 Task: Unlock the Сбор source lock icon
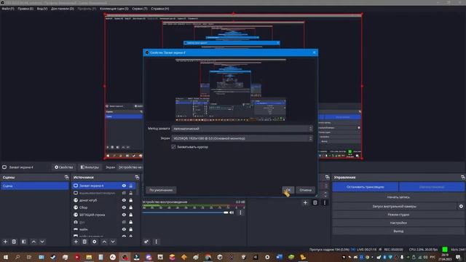pos(131,207)
